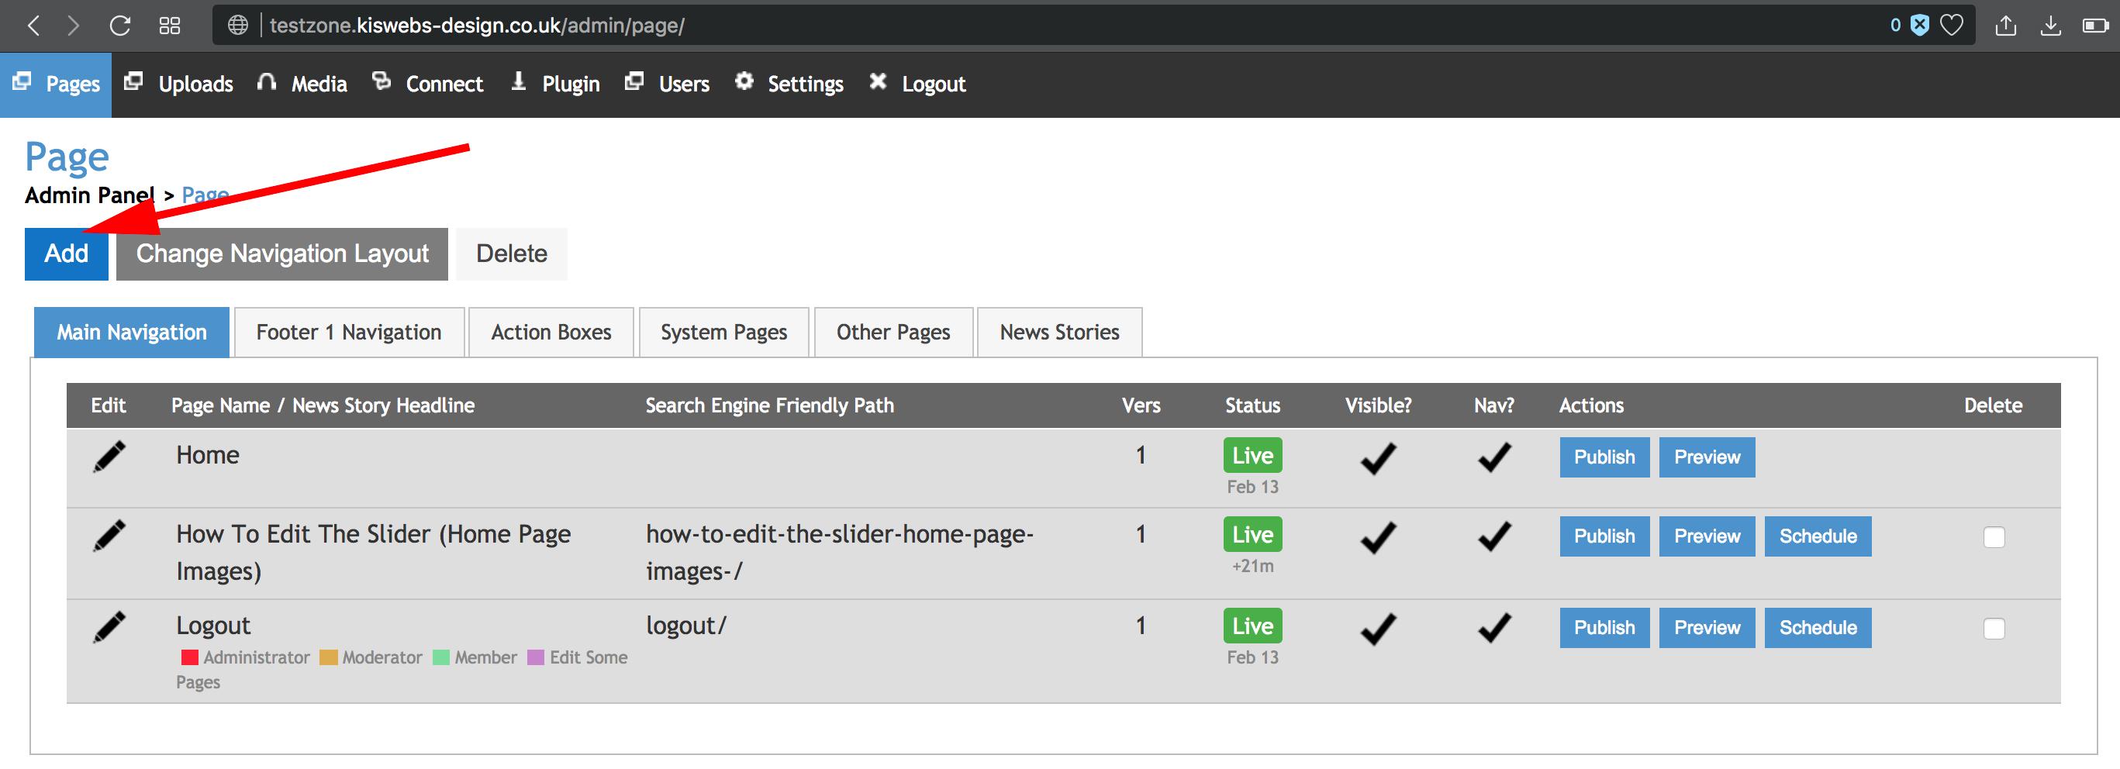Reload the page using the browser refresh icon
Screen dimensions: 2120x769
(119, 26)
